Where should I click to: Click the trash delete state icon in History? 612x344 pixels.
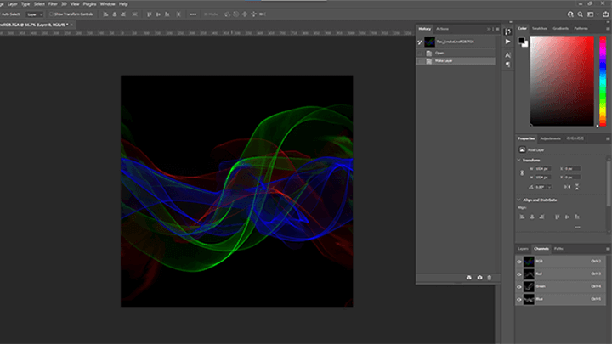pos(490,277)
